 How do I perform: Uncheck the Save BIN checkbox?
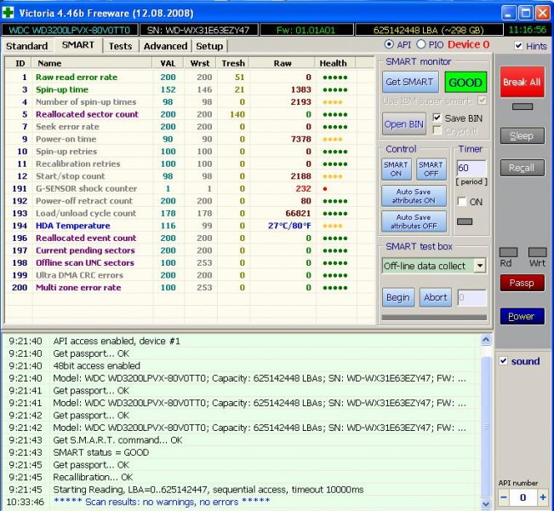point(437,118)
